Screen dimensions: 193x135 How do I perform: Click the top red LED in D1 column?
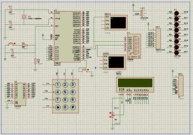pos(177,13)
